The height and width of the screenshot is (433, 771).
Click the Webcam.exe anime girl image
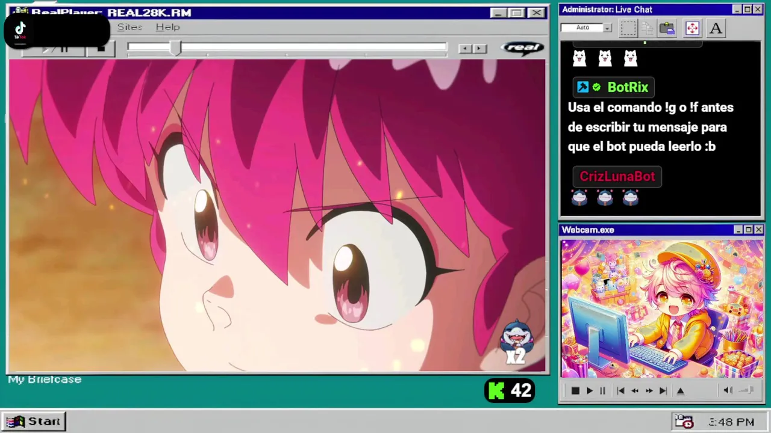[662, 309]
